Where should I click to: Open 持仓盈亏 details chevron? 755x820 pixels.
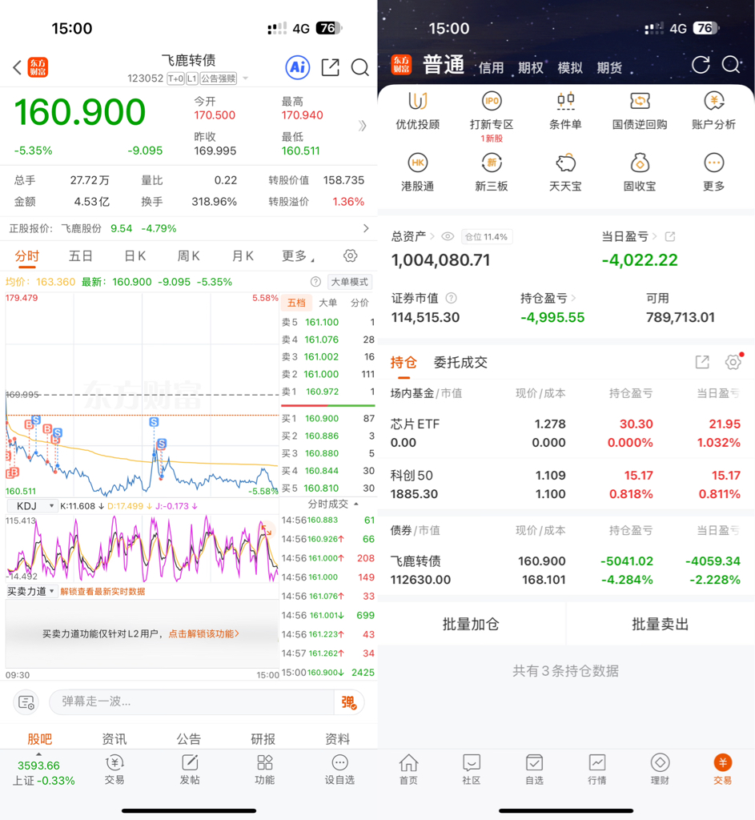click(573, 298)
